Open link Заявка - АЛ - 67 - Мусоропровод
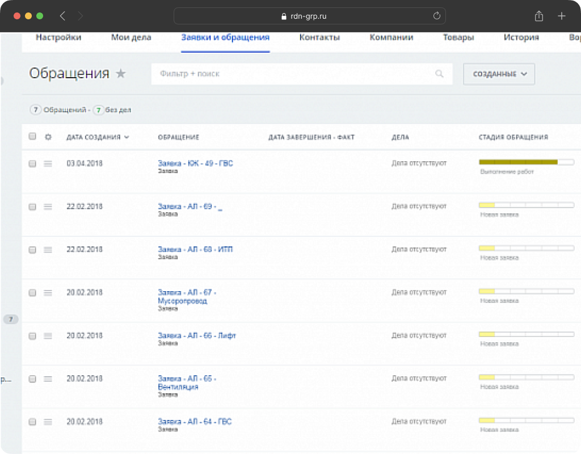This screenshot has height=454, width=581. (x=187, y=296)
